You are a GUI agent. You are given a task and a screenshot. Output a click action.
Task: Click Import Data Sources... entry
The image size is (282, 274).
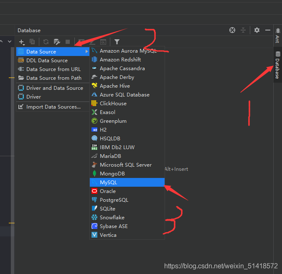coord(53,107)
